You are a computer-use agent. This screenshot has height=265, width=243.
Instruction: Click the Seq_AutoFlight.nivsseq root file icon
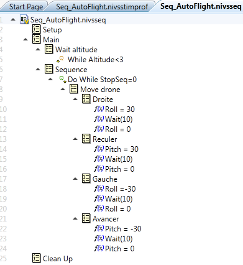pos(24,20)
